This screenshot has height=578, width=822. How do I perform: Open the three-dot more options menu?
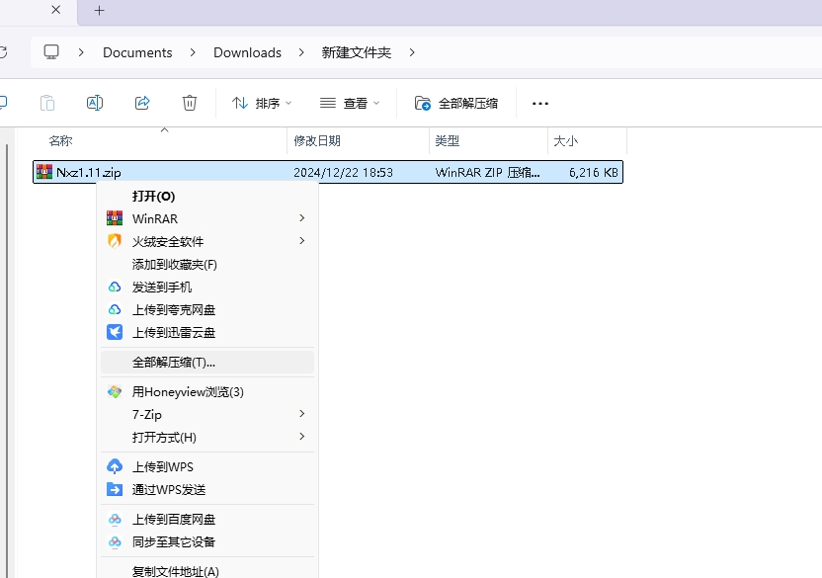point(540,104)
